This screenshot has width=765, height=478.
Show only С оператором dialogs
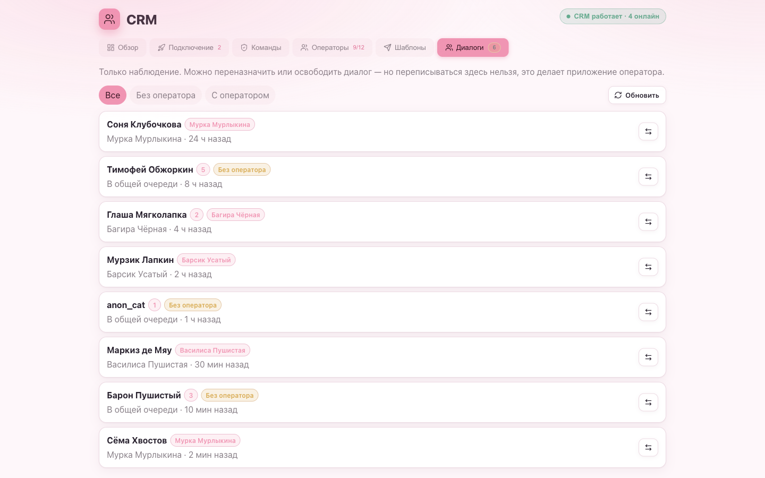coord(240,95)
